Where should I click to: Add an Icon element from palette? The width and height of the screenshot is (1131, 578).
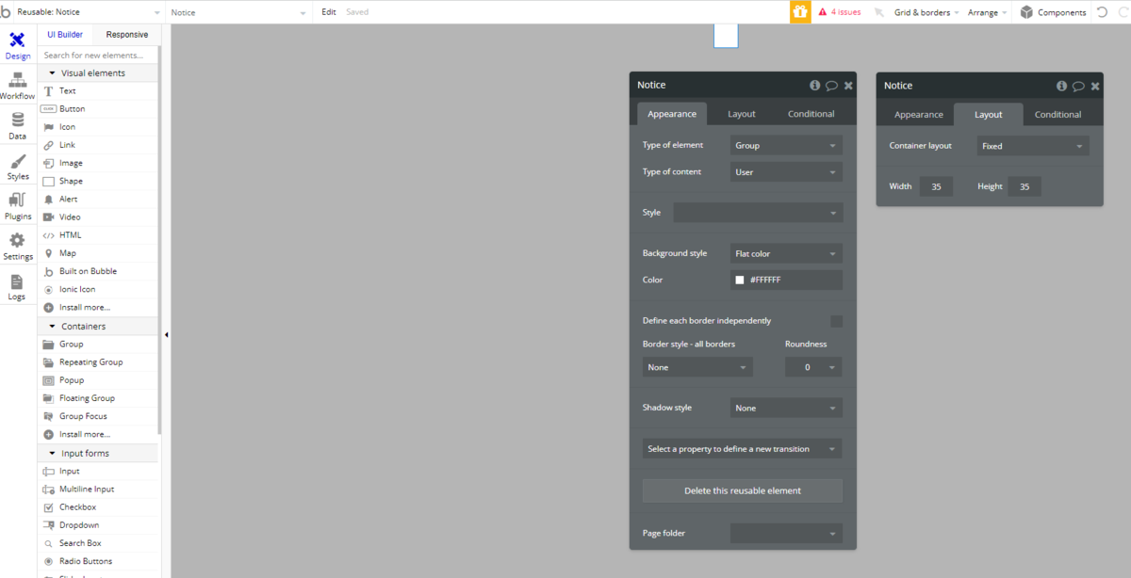click(x=99, y=127)
